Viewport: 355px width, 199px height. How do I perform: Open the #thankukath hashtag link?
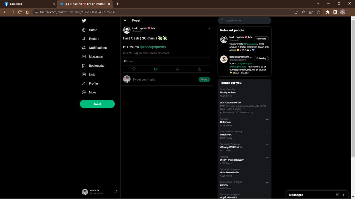pyautogui.click(x=250, y=44)
